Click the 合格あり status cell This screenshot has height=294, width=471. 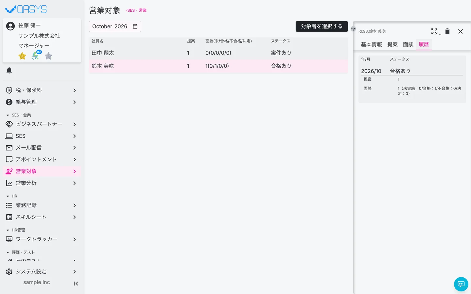[281, 66]
